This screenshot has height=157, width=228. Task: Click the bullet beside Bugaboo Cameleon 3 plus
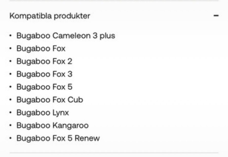tap(10, 36)
